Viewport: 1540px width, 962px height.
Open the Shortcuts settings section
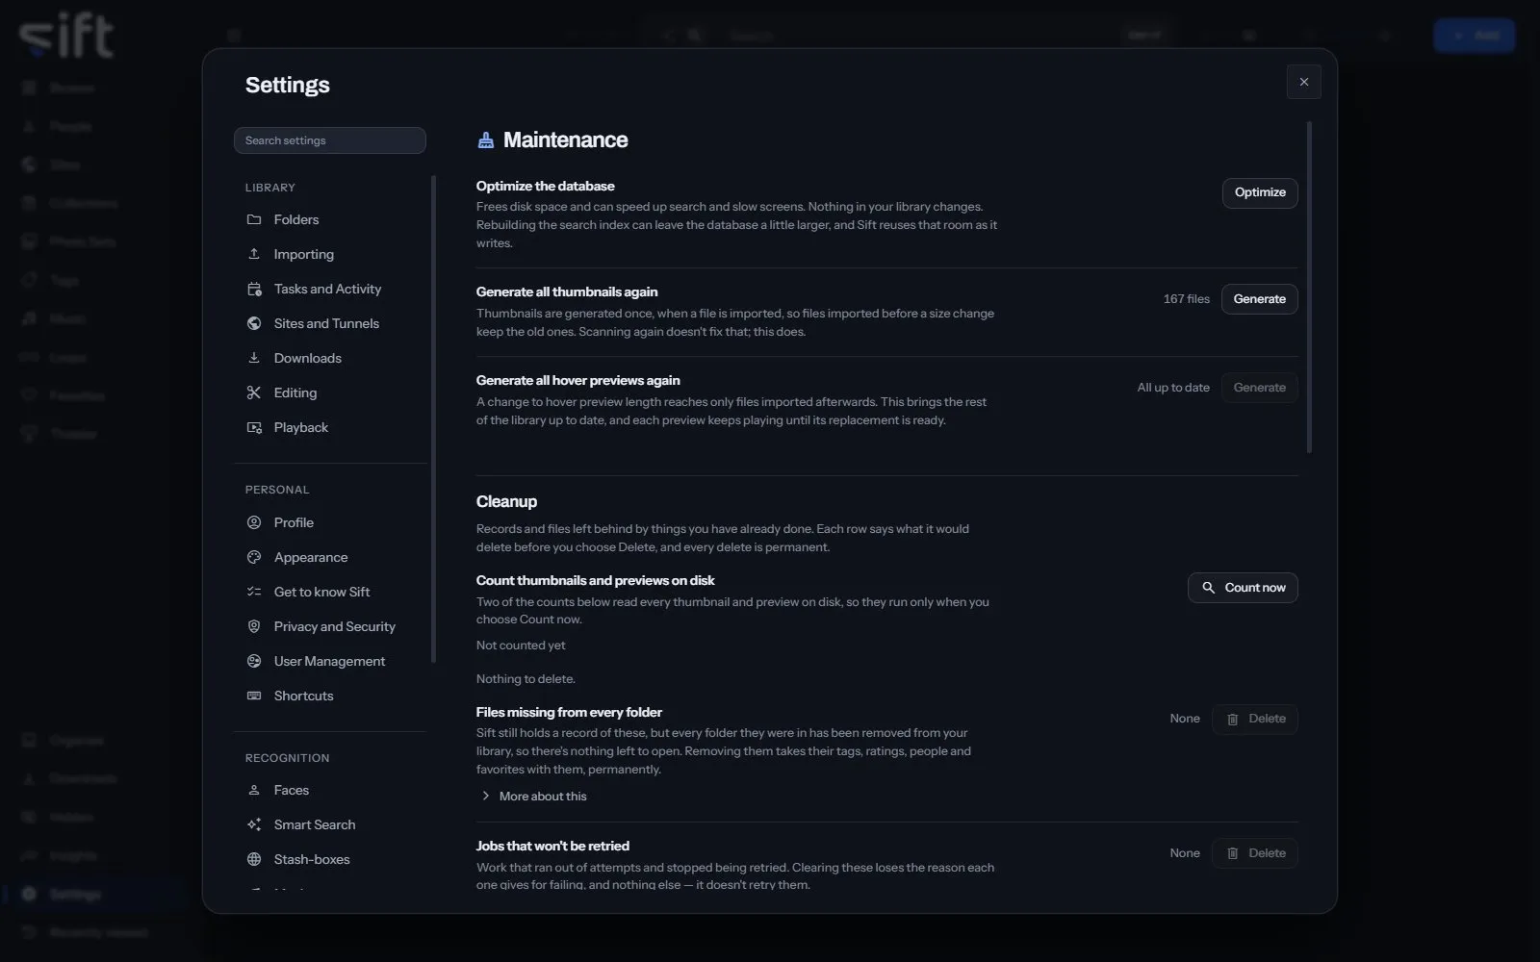[x=330, y=696]
